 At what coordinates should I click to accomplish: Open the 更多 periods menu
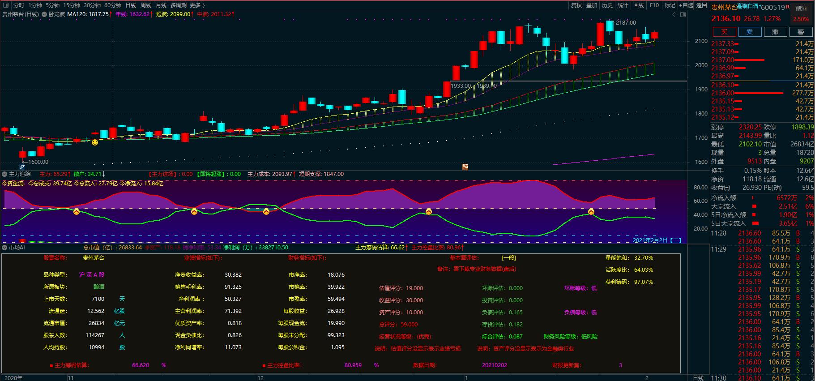coord(197,5)
